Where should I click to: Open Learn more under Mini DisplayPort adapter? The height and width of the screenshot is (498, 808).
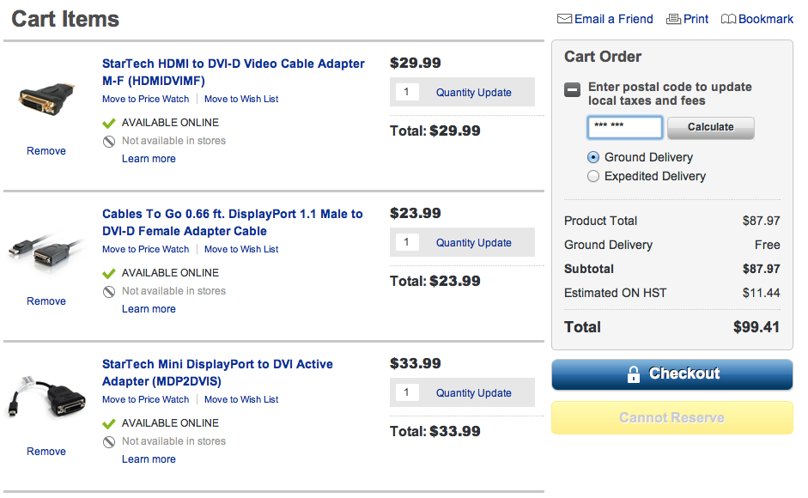[149, 459]
